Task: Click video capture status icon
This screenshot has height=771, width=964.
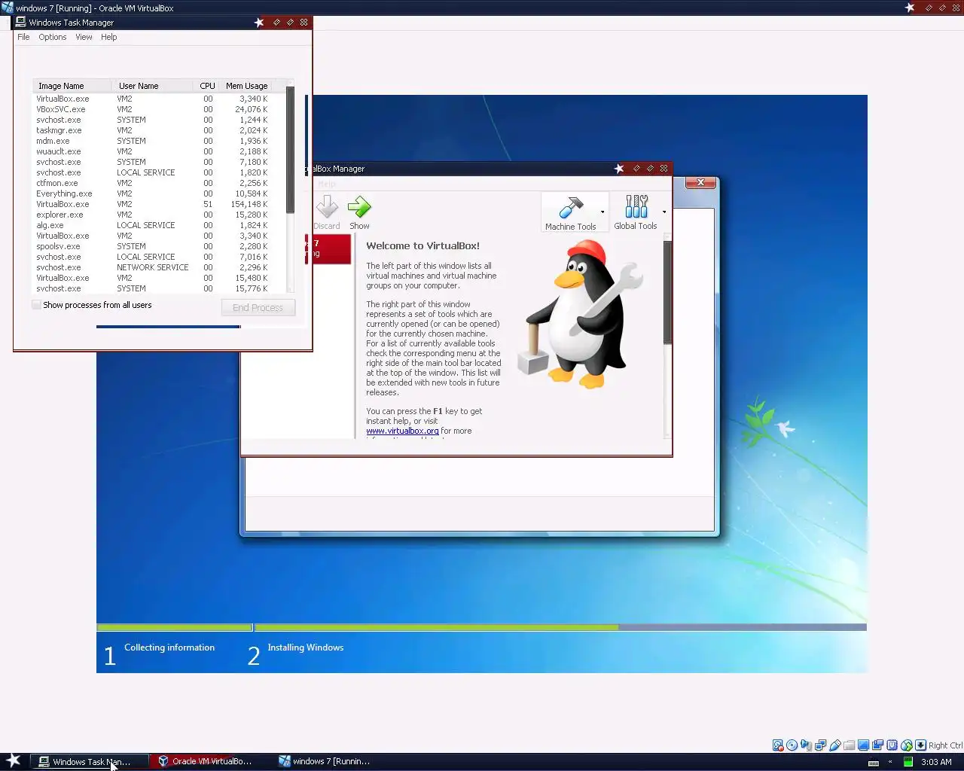Action: (877, 745)
